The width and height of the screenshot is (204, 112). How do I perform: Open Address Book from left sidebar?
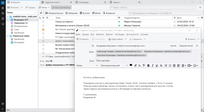3,8
